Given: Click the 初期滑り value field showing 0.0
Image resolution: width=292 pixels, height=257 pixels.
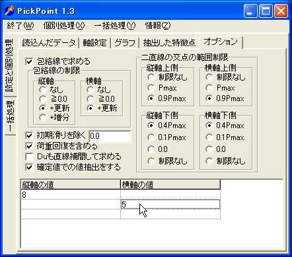Looking at the screenshot, I should tap(110, 136).
